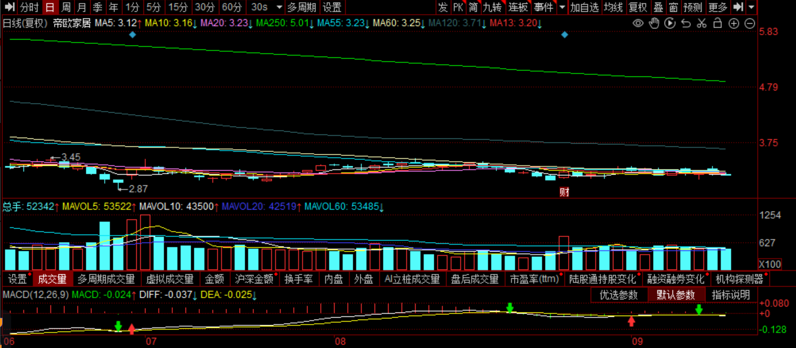Click the 简 toolbar button
This screenshot has width=796, height=348.
tap(472, 7)
